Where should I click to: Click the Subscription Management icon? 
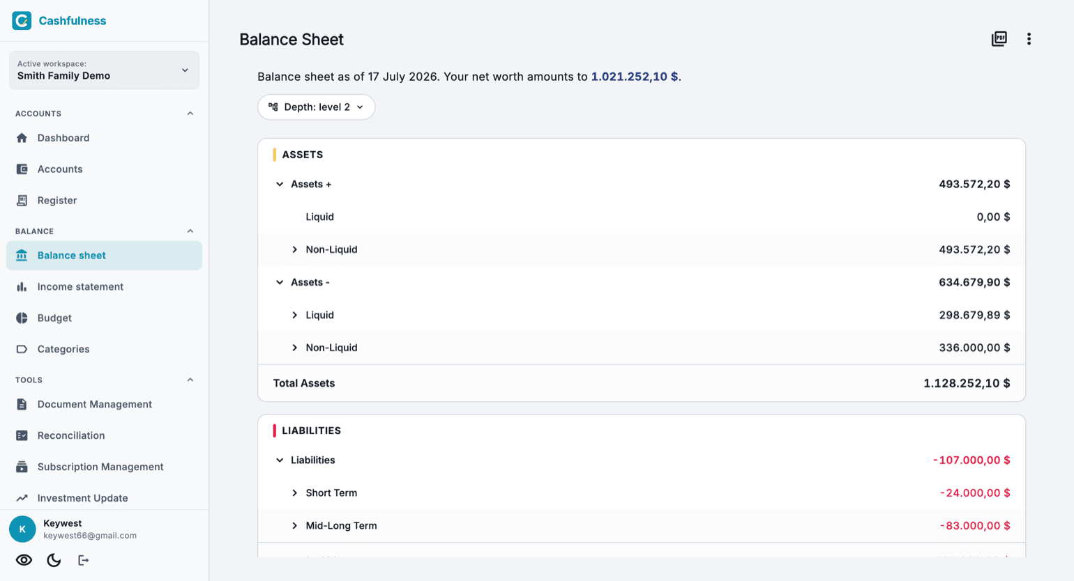pos(22,467)
